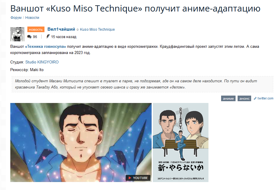Click the 15 часов назад timestamp

click(x=64, y=37)
